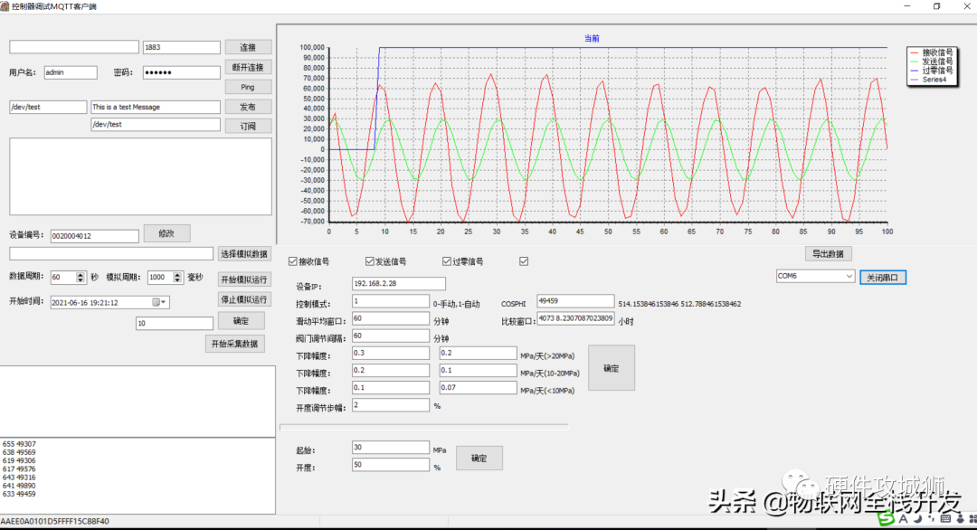Edit the 阀门调节间隔 value field
Screen dimensions: 977x530
(x=391, y=336)
